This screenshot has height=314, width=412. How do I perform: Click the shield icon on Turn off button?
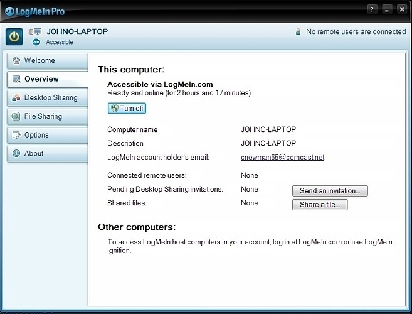(114, 108)
